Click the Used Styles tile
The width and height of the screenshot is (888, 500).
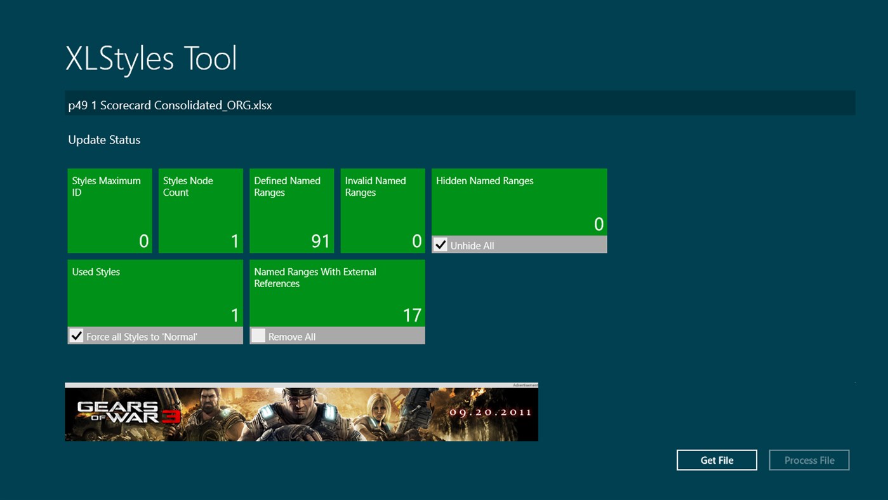tap(155, 292)
